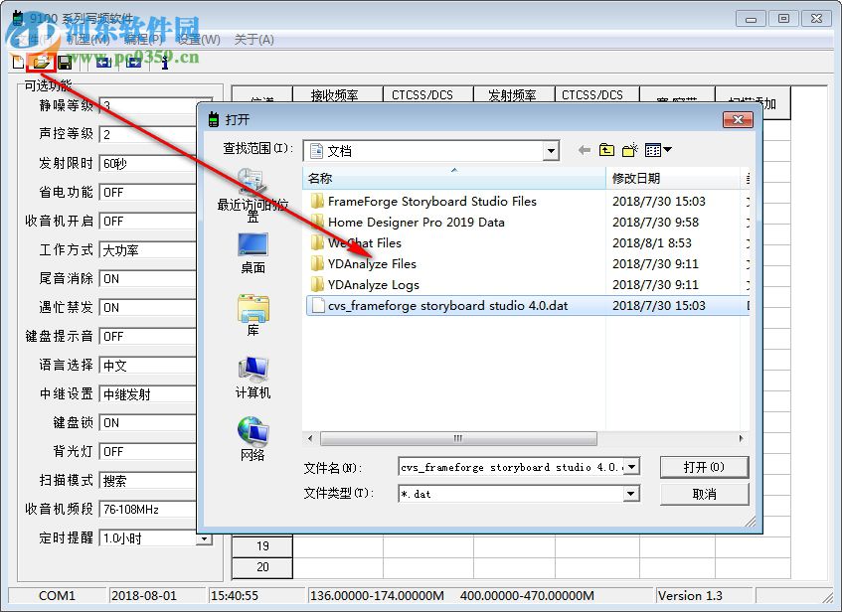Open the 工作方式 大功率 combo box
Viewport: 842px width, 612px height.
coord(148,250)
